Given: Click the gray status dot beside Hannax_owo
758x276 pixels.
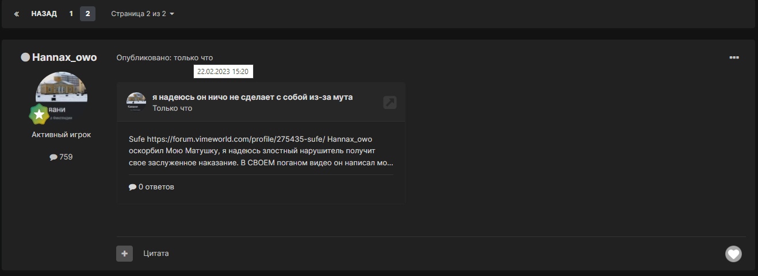Looking at the screenshot, I should [x=25, y=57].
